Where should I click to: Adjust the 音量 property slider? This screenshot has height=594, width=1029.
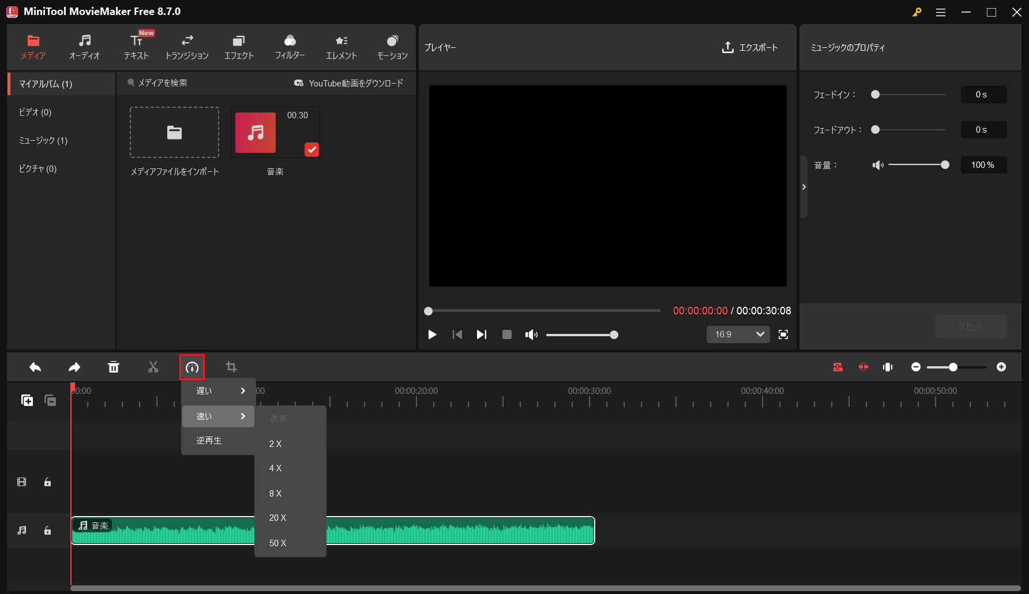[918, 165]
